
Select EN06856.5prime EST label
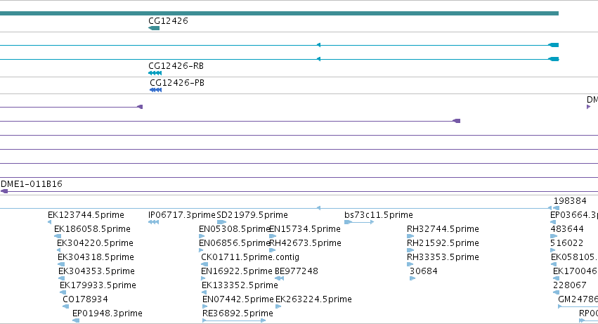235,243
